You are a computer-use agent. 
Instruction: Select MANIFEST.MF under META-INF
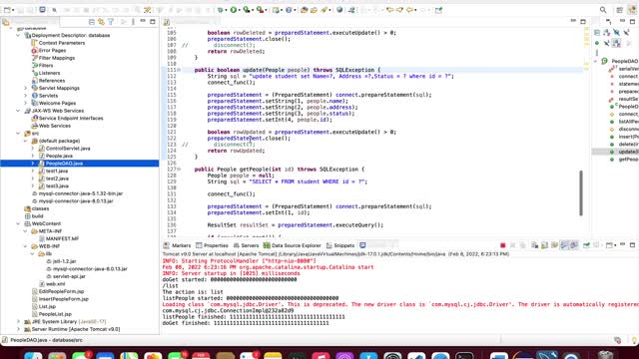point(62,239)
